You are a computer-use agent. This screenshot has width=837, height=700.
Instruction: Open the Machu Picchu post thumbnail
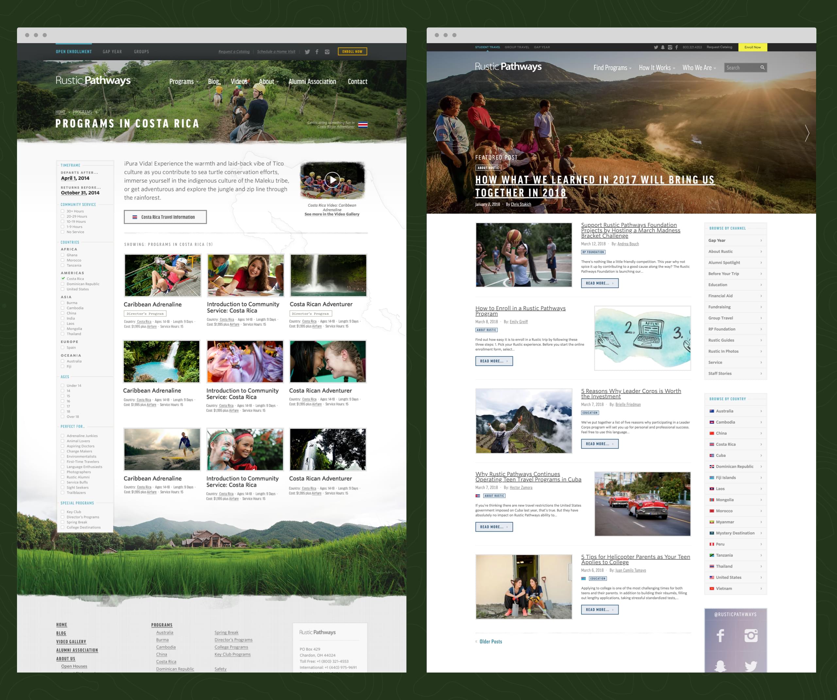pyautogui.click(x=524, y=421)
